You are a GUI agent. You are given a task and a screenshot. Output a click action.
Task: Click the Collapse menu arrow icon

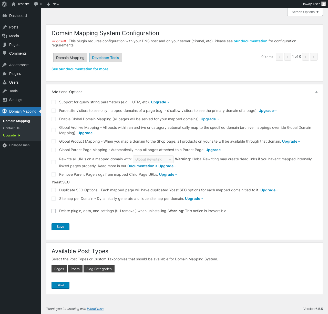pyautogui.click(x=5, y=145)
